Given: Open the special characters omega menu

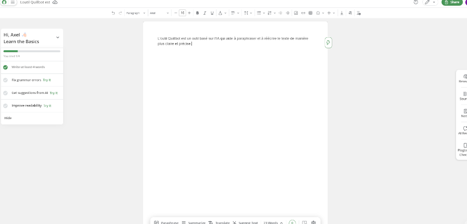Looking at the screenshot, I should pos(320,13).
